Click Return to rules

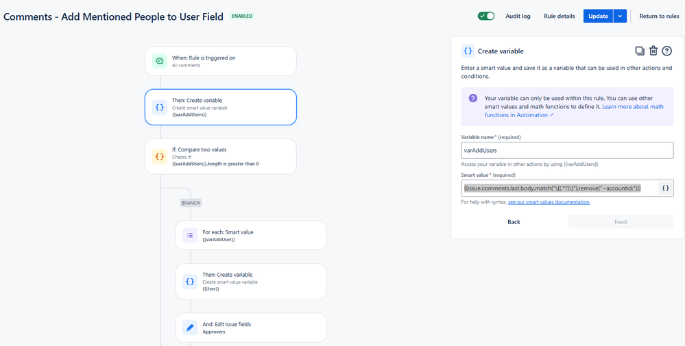pyautogui.click(x=659, y=16)
